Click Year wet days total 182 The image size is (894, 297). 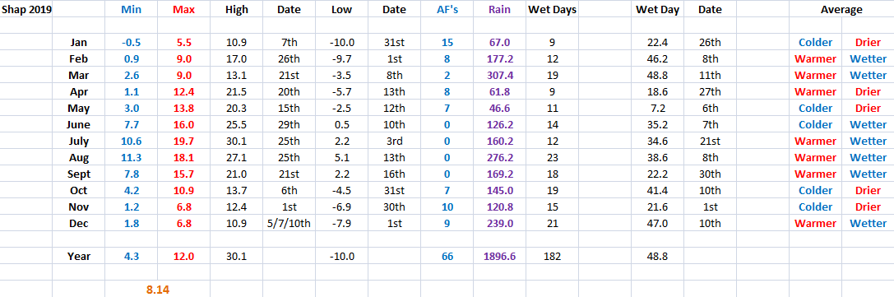click(552, 257)
